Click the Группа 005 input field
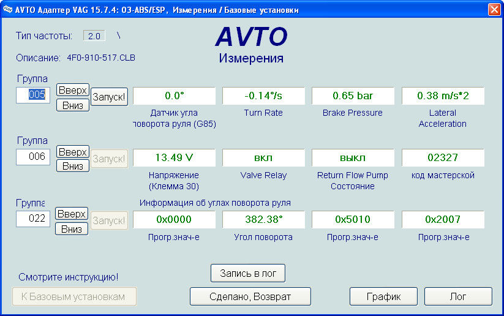 click(33, 95)
